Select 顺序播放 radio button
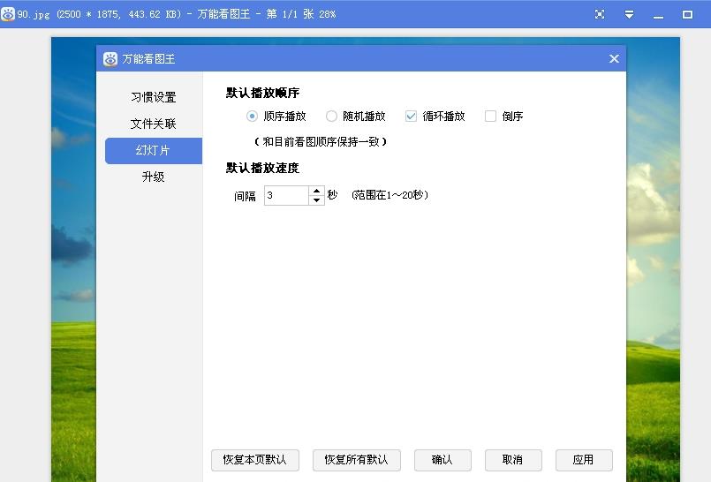Viewport: 711px width, 482px height. pos(253,116)
